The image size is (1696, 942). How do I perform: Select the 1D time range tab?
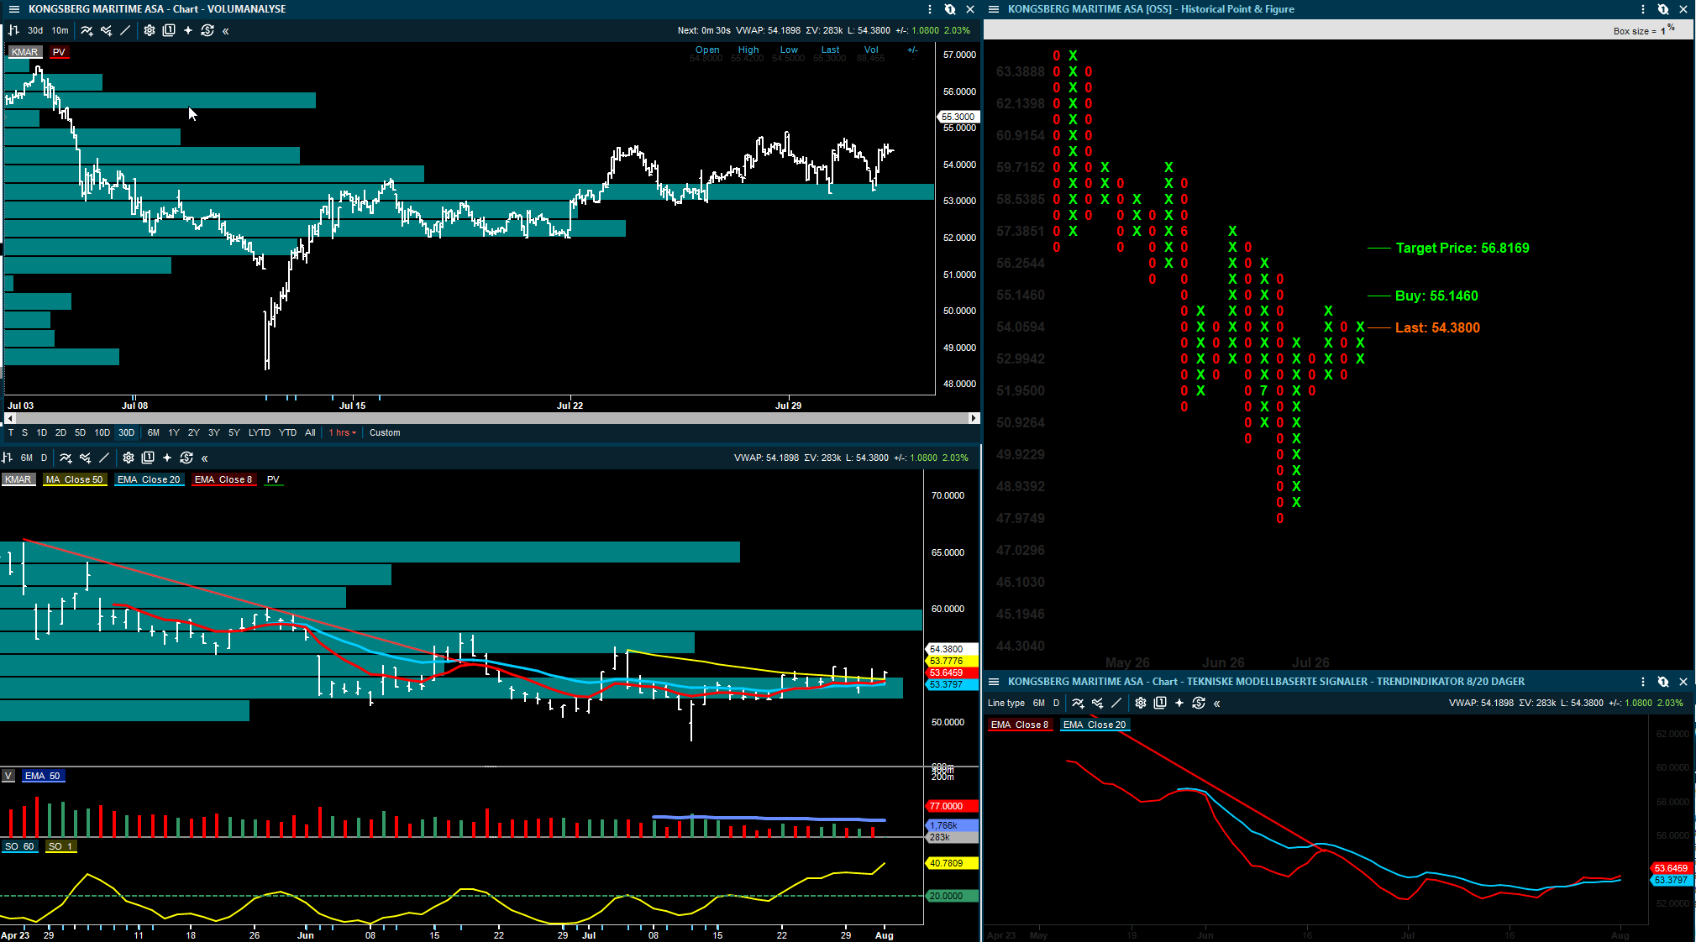point(41,433)
